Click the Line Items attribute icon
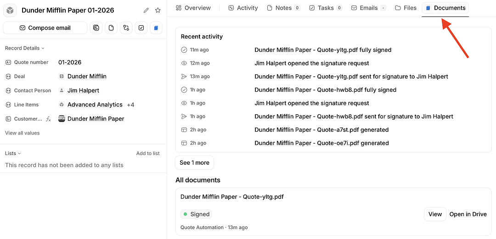The image size is (496, 239). (8, 105)
